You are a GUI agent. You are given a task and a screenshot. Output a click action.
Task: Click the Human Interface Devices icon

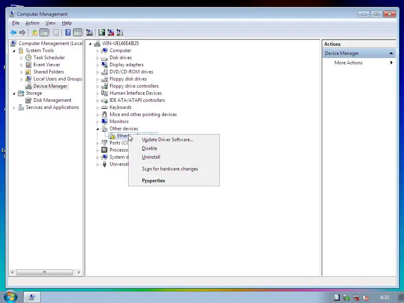pos(104,93)
